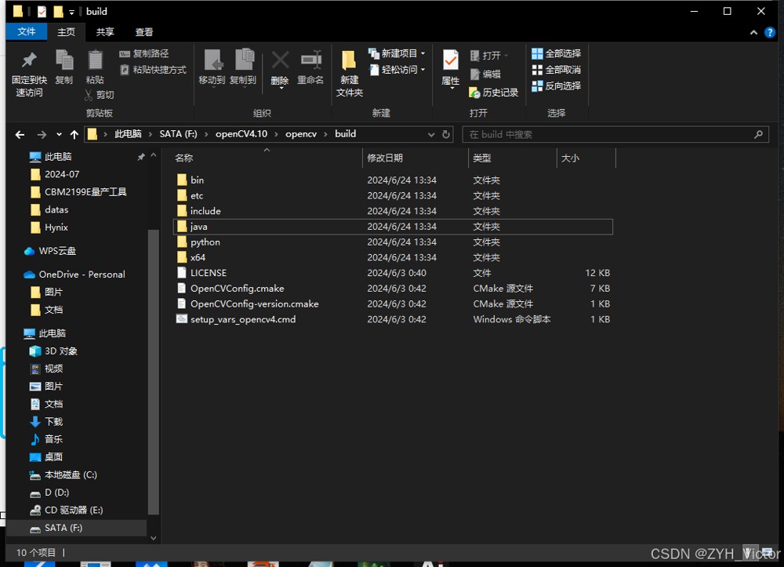The width and height of the screenshot is (784, 567).
Task: Click Invert selection in the ribbon
Action: [x=556, y=86]
